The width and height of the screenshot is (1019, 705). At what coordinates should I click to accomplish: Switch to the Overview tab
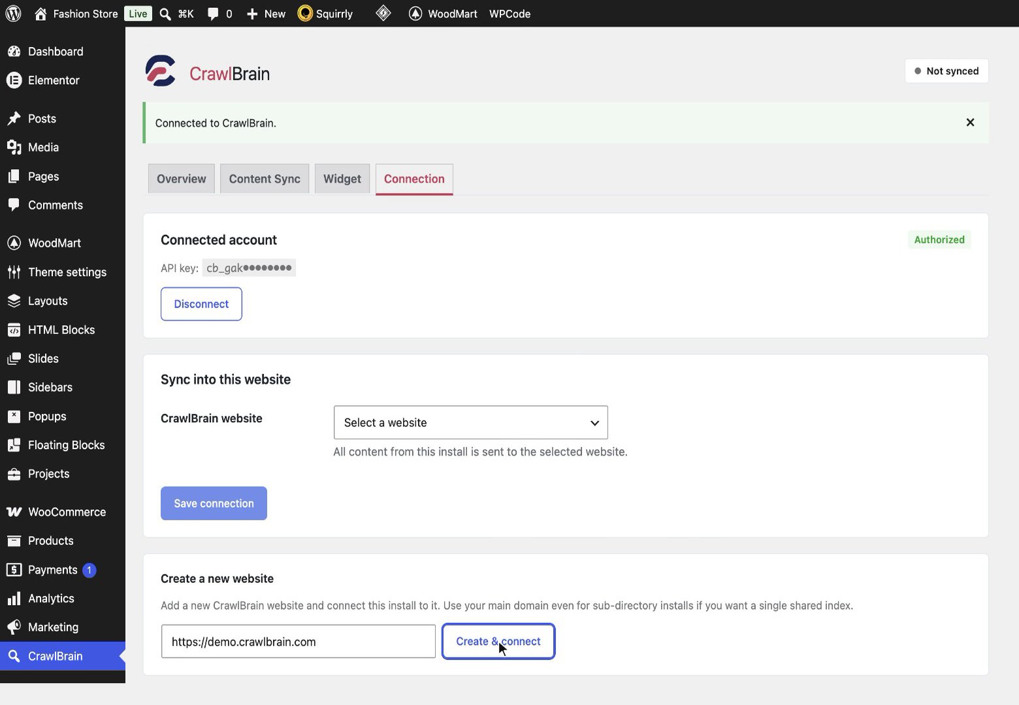181,179
